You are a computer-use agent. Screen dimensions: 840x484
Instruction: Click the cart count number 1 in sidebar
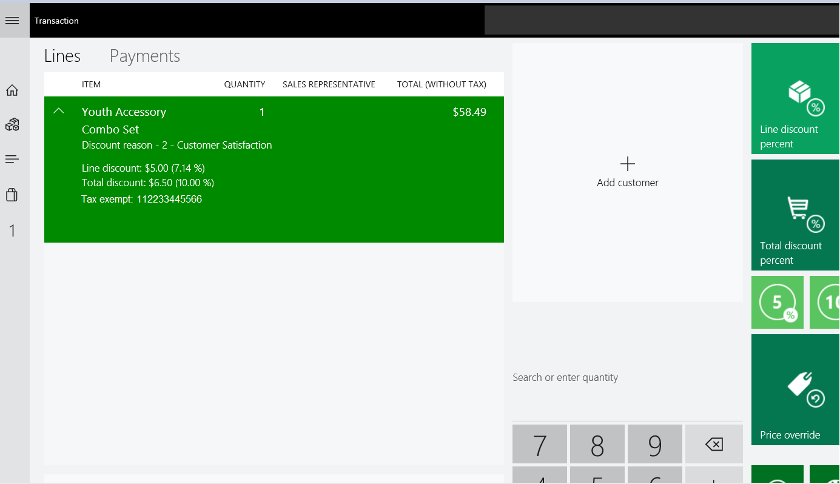tap(12, 230)
